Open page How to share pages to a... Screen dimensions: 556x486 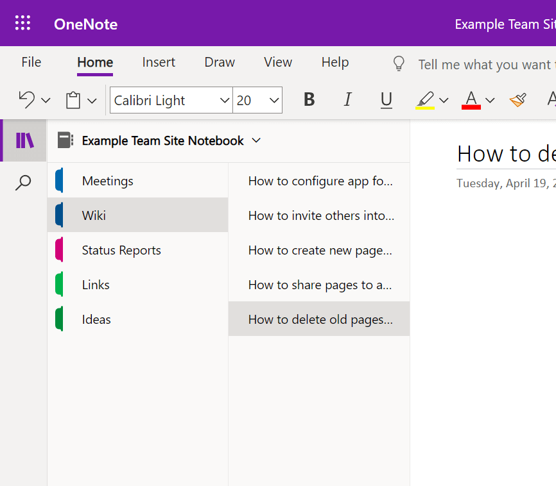[x=319, y=285]
